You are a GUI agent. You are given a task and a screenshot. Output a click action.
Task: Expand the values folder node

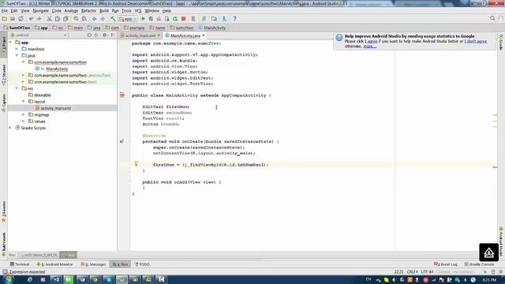[23, 121]
